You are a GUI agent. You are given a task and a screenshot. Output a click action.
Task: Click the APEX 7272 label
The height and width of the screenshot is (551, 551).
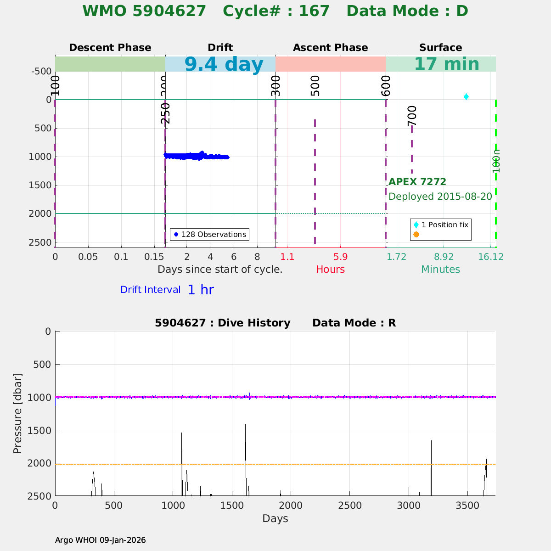[417, 182]
